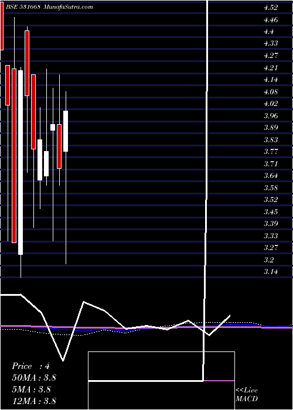Click the 4.27 price axis label
The height and width of the screenshot is (410, 293).
click(x=271, y=56)
